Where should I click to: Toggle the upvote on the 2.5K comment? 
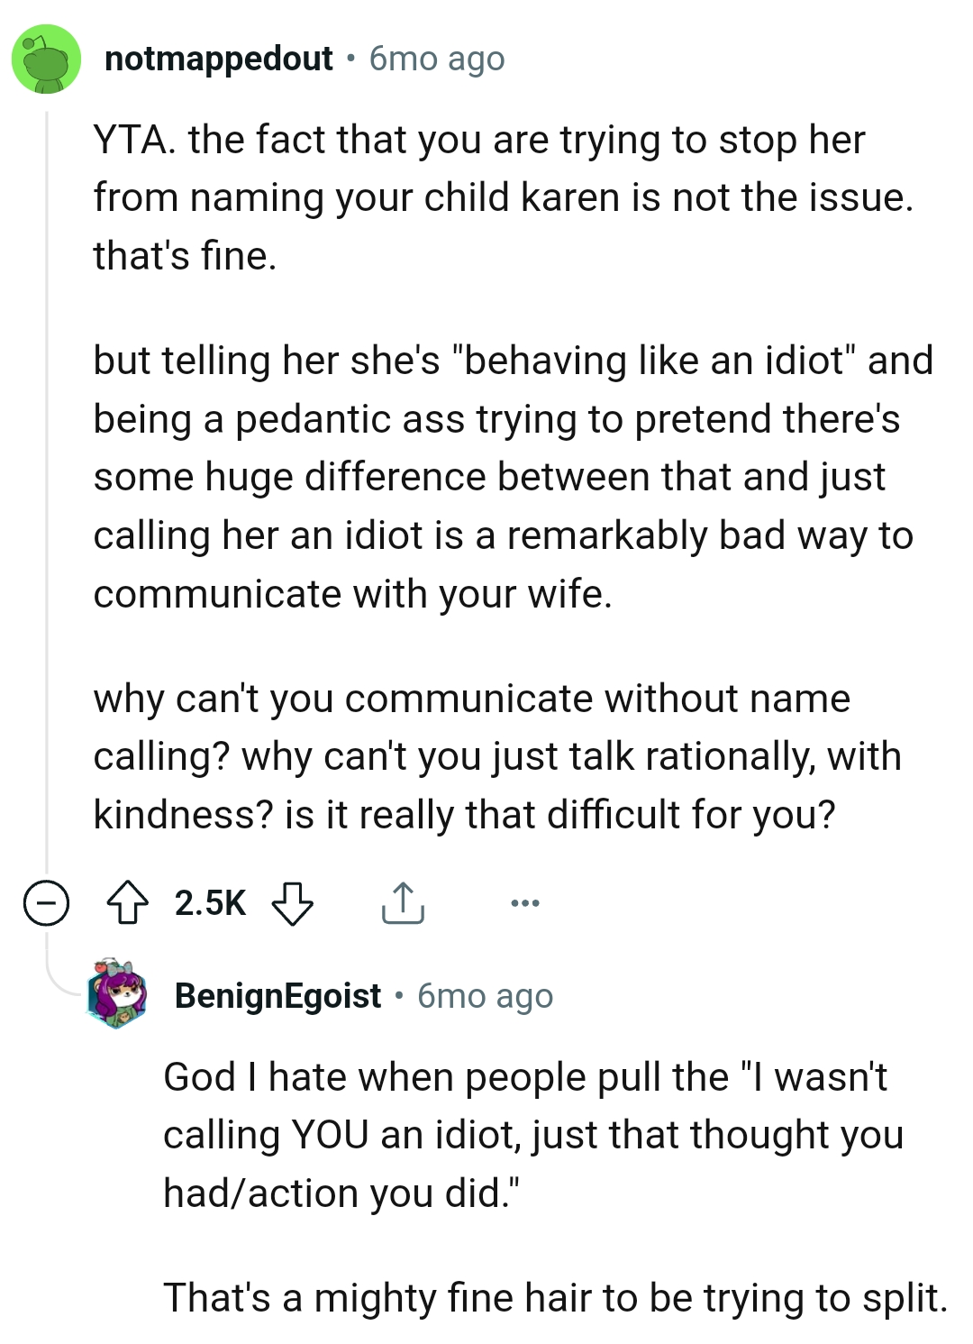[x=129, y=904]
